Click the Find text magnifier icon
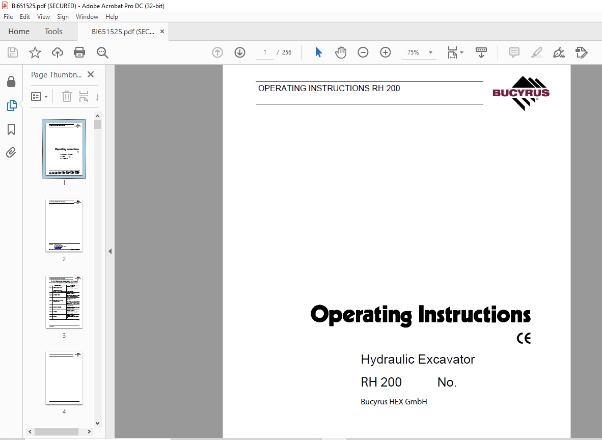The height and width of the screenshot is (440, 602). coord(102,52)
